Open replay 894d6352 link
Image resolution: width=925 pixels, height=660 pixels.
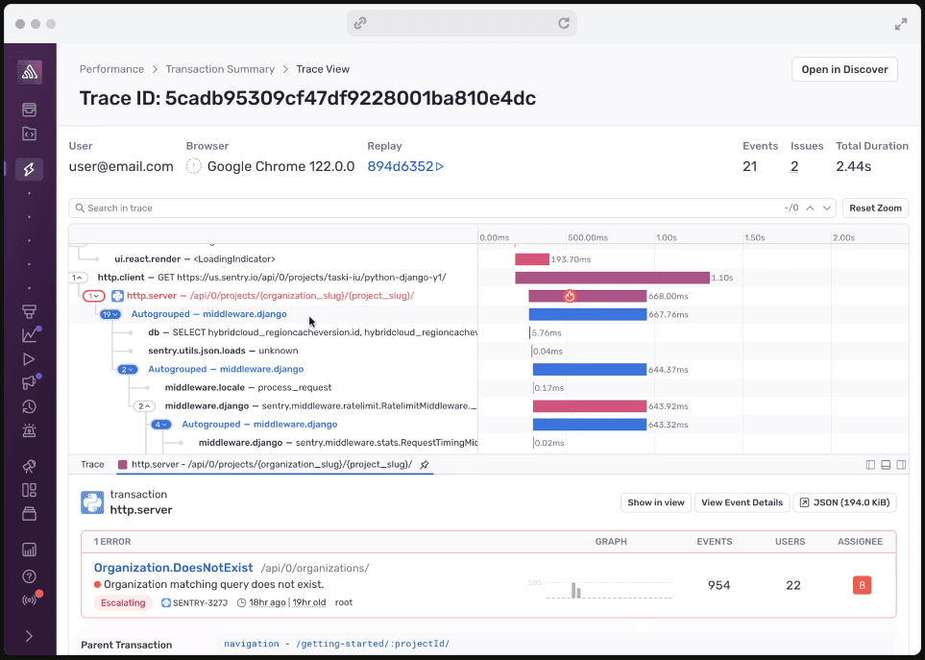[405, 166]
